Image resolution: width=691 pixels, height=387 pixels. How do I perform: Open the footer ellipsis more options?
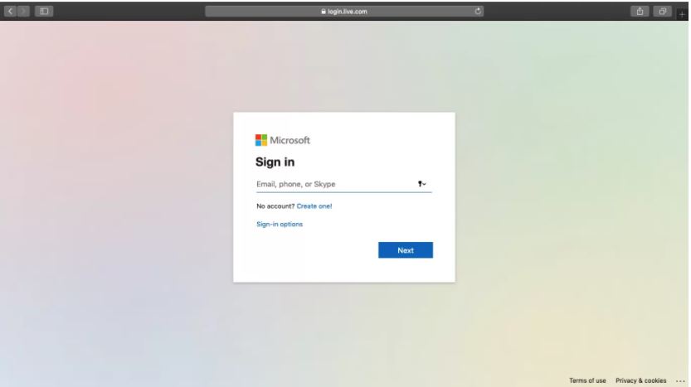coord(680,381)
